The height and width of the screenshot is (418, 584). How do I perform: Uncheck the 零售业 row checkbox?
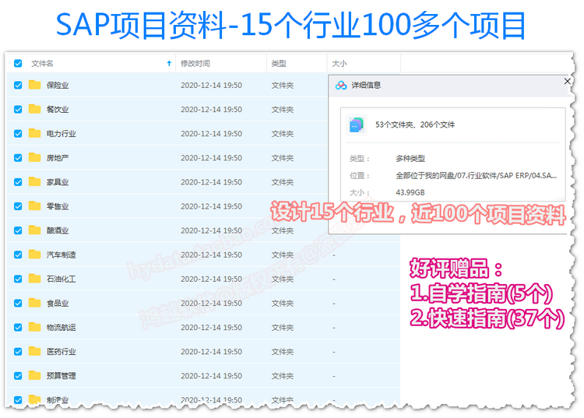[x=18, y=206]
